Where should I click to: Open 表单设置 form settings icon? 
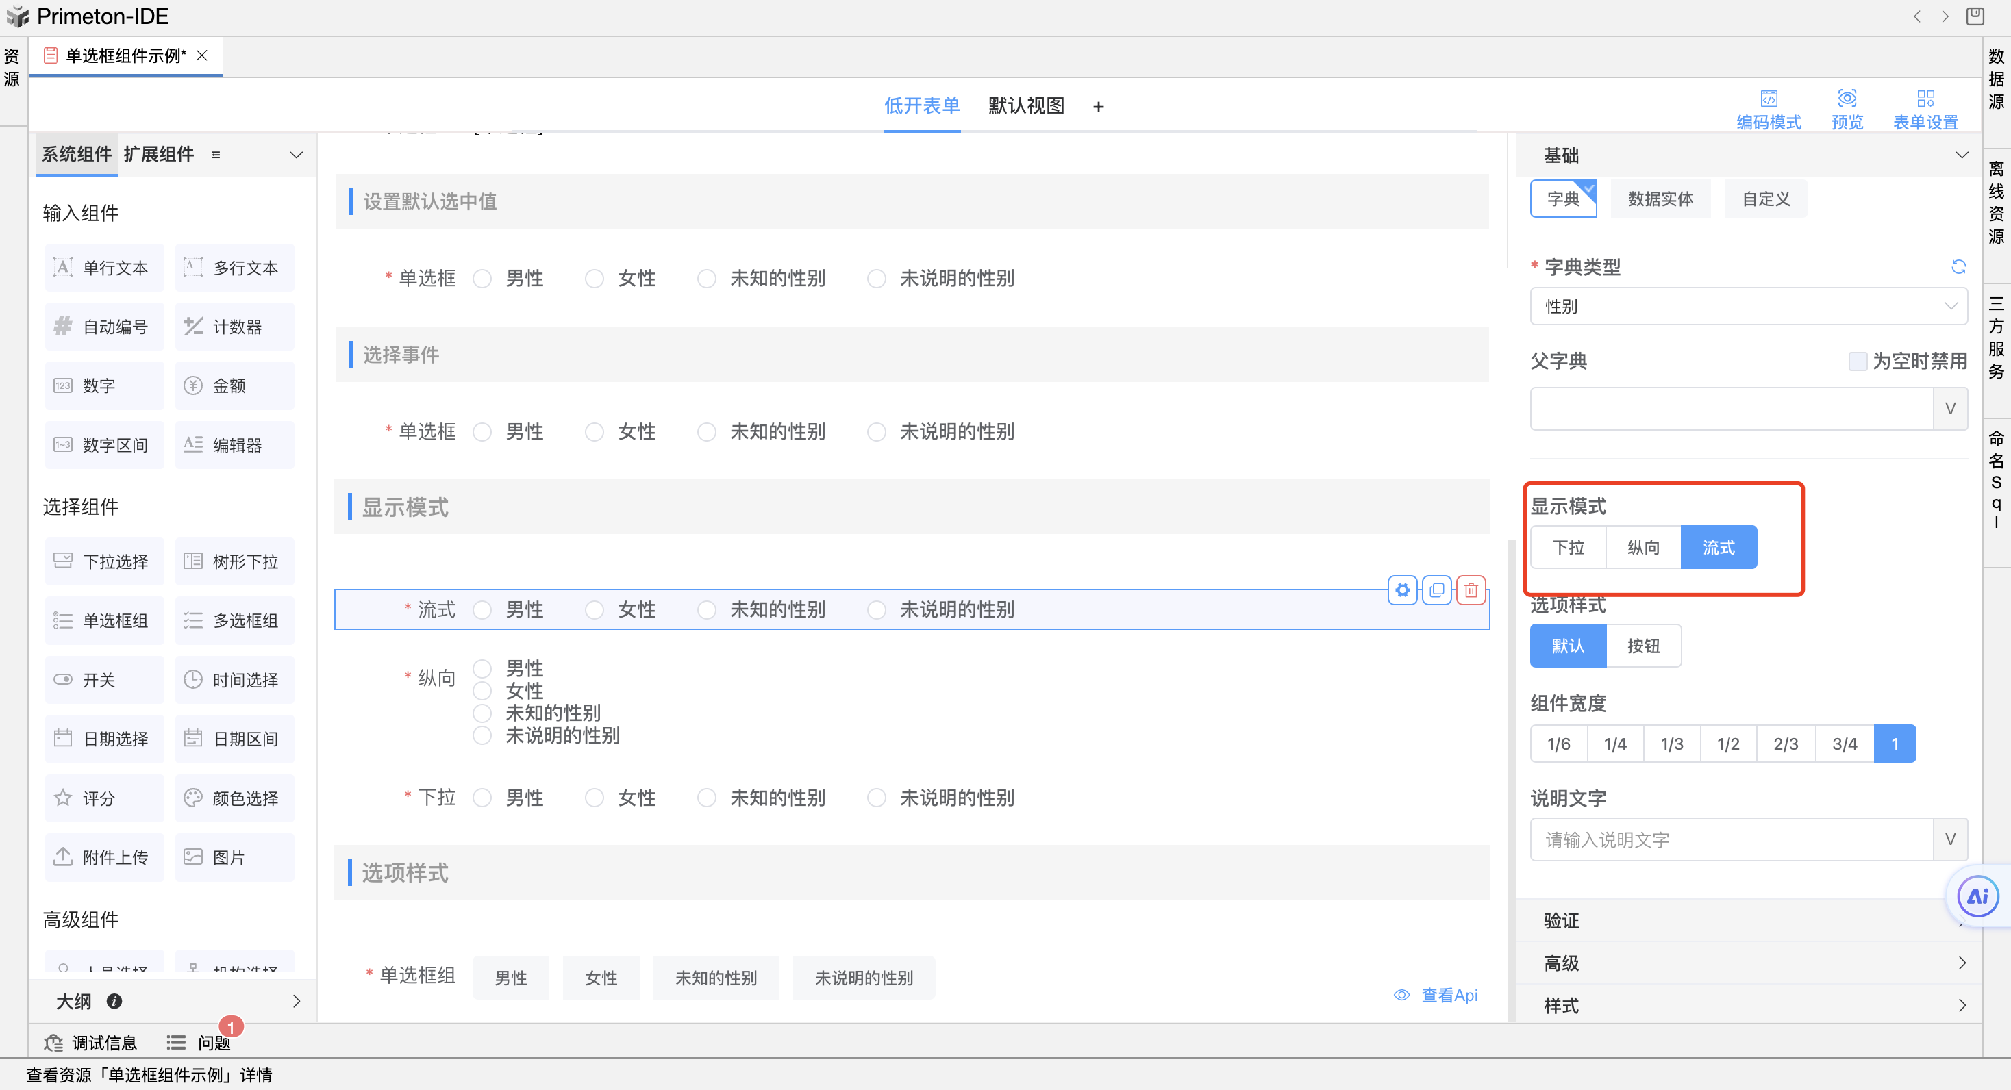1925,99
